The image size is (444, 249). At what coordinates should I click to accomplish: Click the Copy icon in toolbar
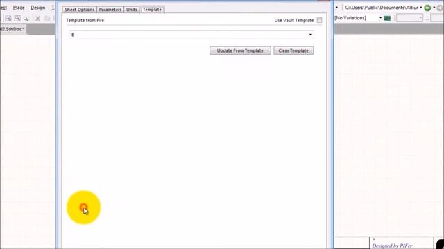tap(47, 19)
